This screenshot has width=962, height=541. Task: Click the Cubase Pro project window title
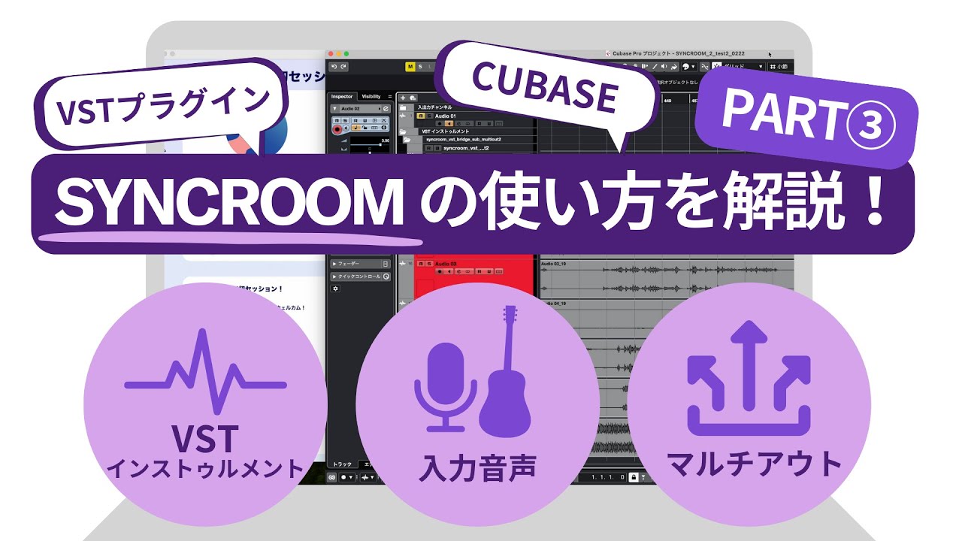pyautogui.click(x=679, y=53)
